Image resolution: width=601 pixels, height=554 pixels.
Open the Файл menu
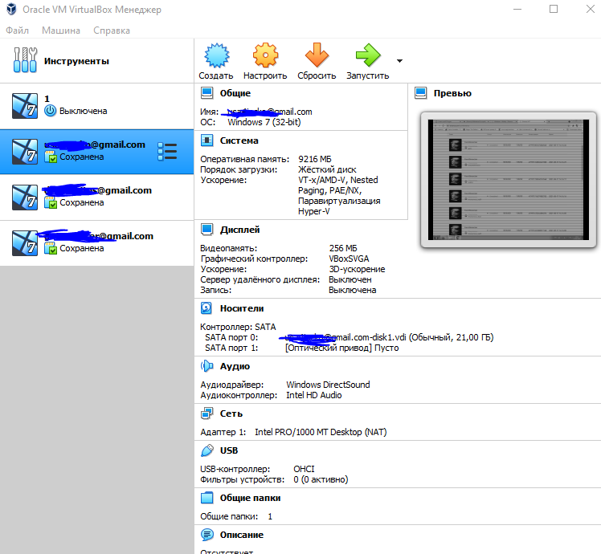pyautogui.click(x=17, y=31)
